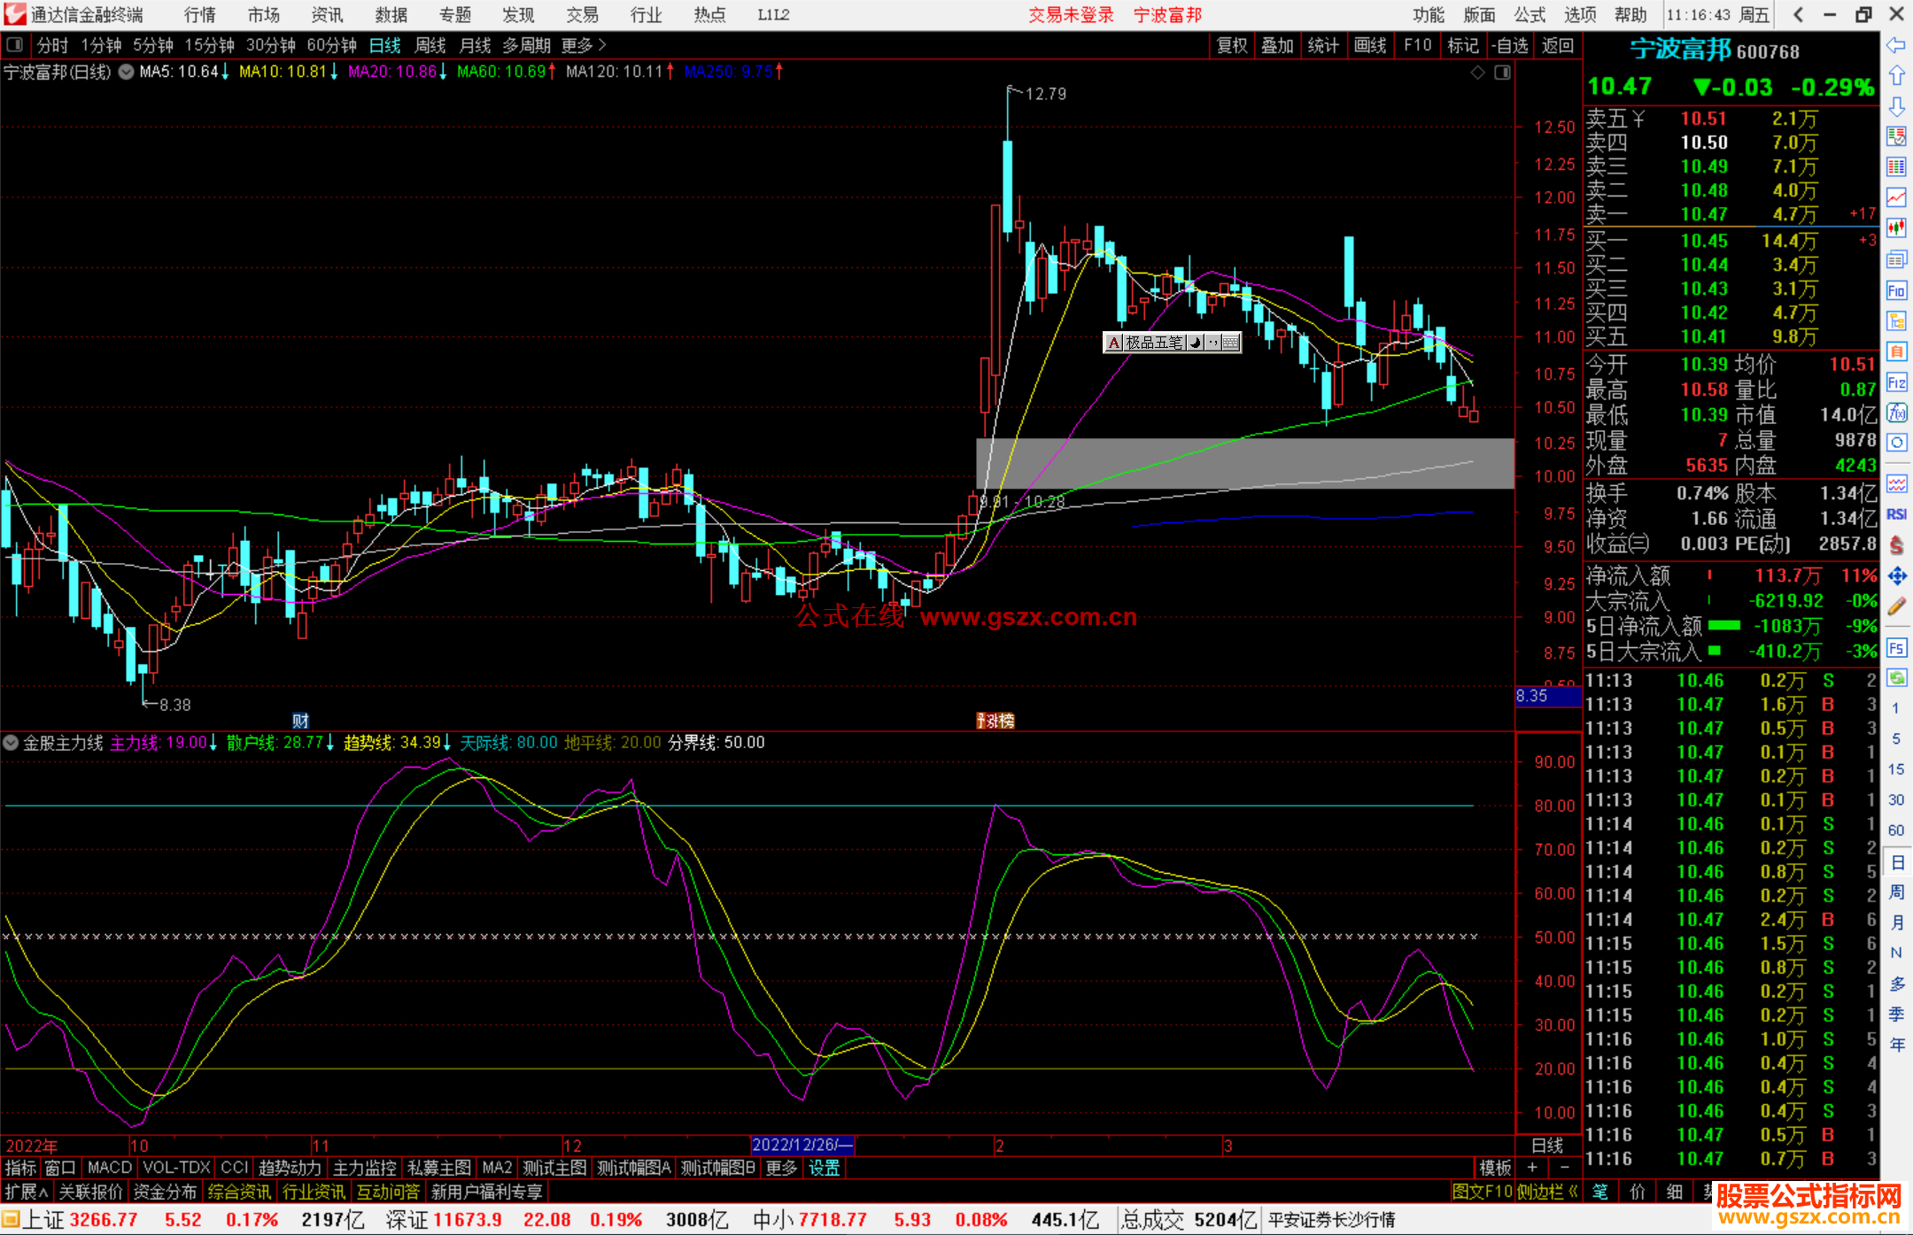Open the candlestick chart sidebar icon
Image resolution: width=1913 pixels, height=1235 pixels.
tap(1896, 228)
